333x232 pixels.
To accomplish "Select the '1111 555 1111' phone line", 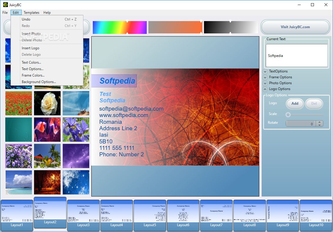I will click(x=117, y=148).
